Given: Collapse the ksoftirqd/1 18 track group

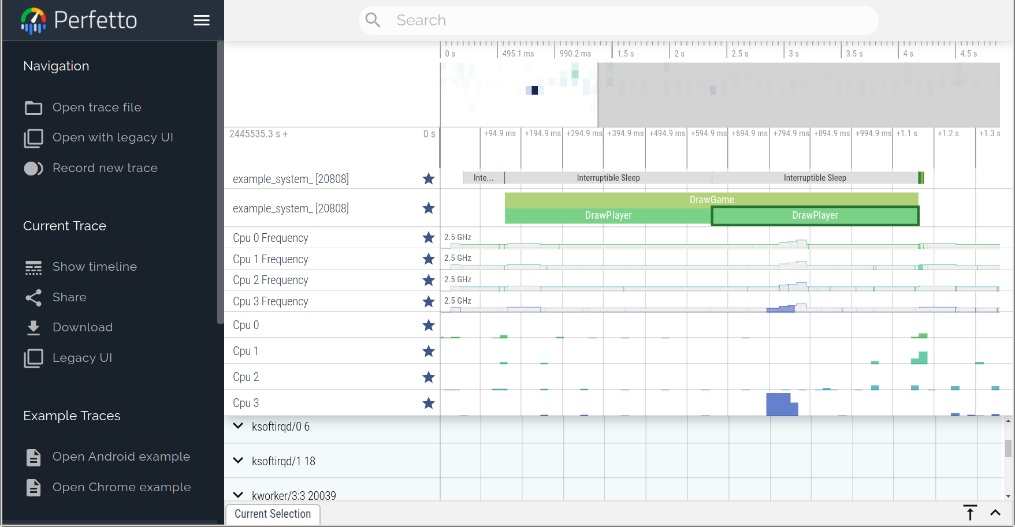Looking at the screenshot, I should click(238, 461).
